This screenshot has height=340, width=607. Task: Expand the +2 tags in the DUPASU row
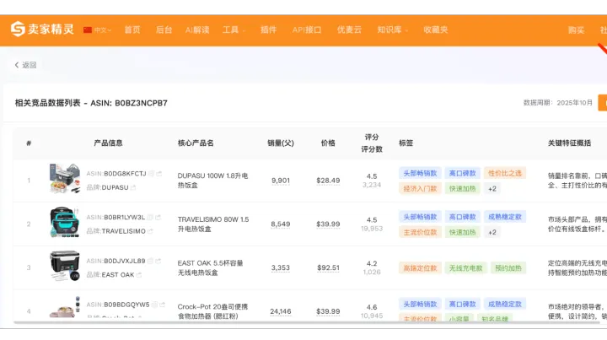[492, 189]
